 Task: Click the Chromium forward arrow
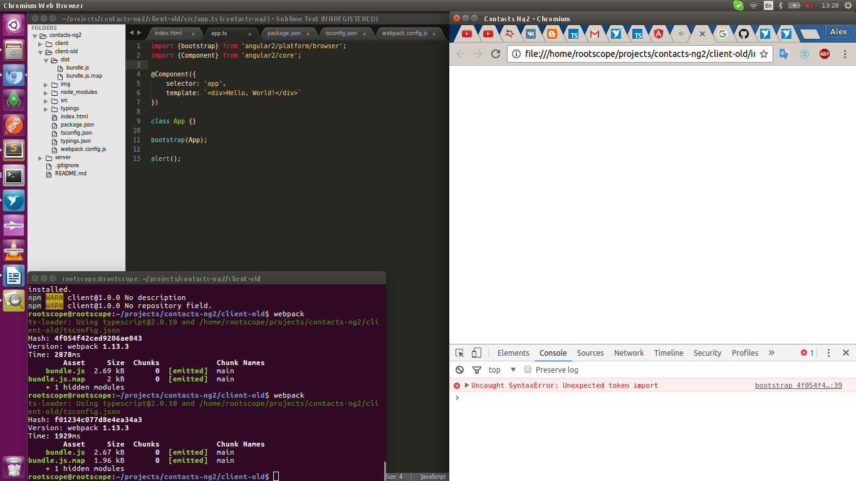point(478,54)
